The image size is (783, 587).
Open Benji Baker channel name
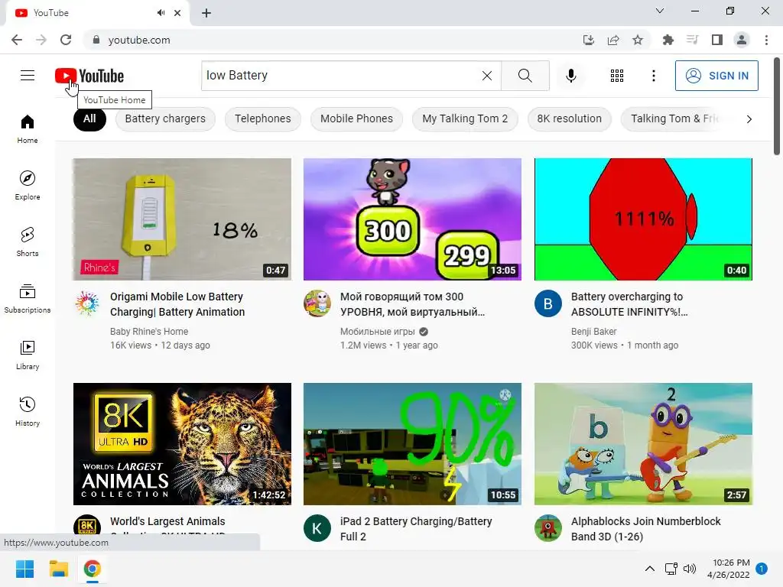click(x=593, y=332)
